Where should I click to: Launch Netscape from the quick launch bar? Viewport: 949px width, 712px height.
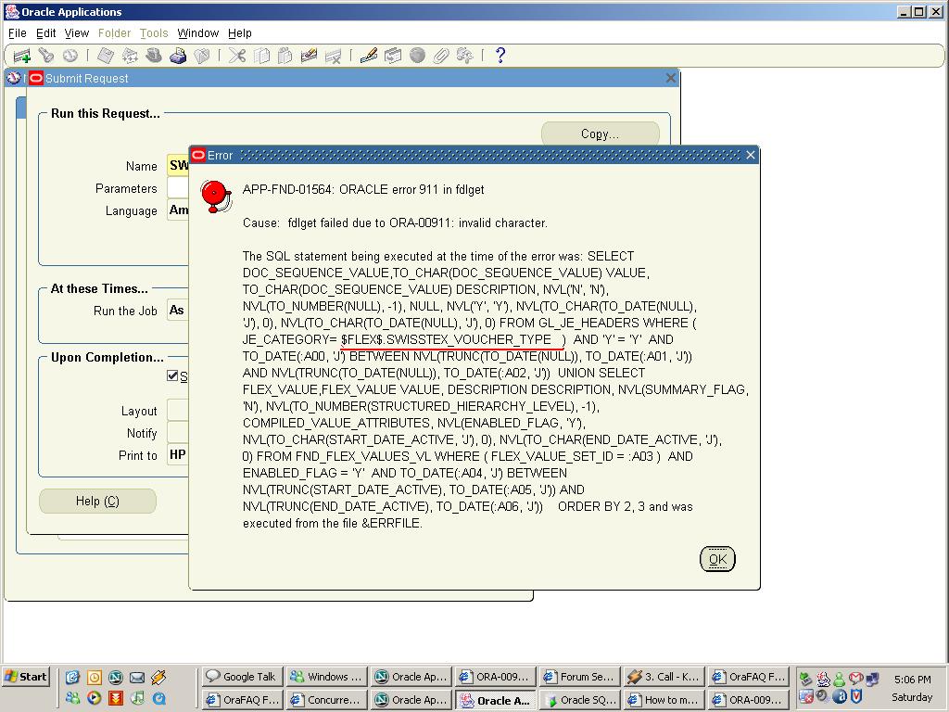116,677
